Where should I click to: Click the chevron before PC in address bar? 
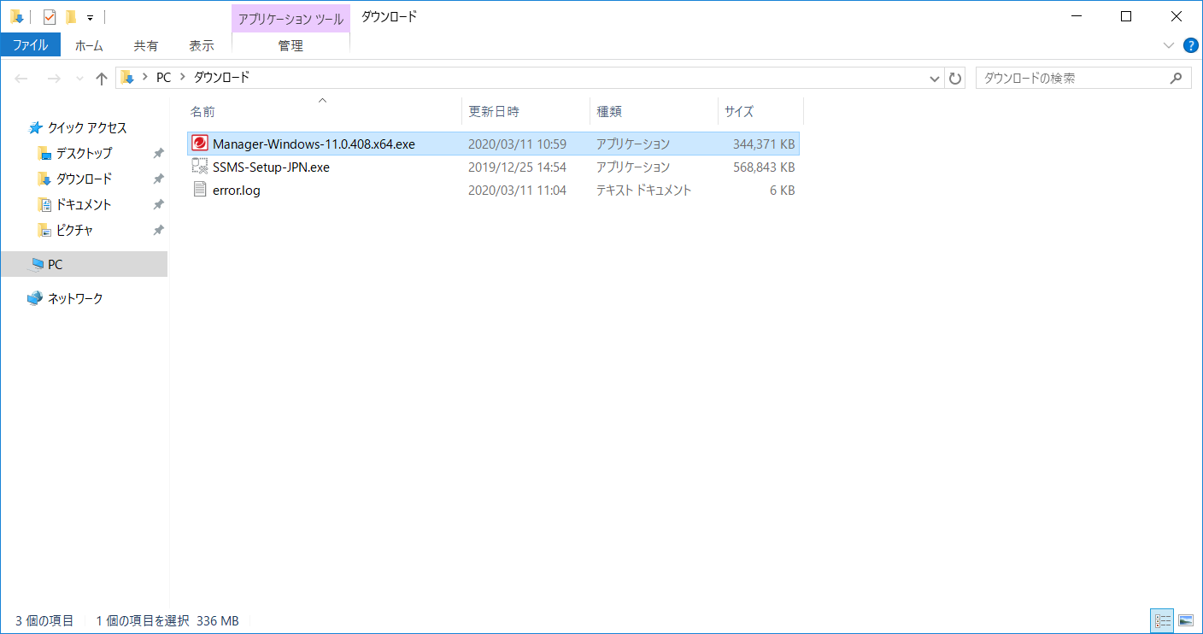(145, 78)
